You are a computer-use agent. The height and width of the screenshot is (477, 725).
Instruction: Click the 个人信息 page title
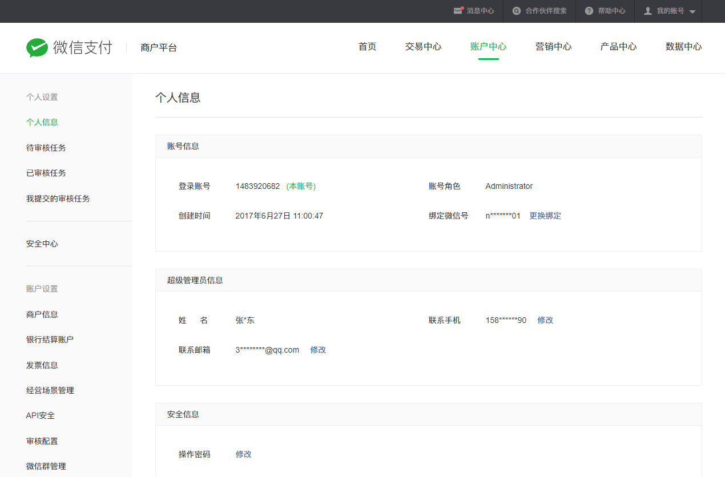[178, 98]
